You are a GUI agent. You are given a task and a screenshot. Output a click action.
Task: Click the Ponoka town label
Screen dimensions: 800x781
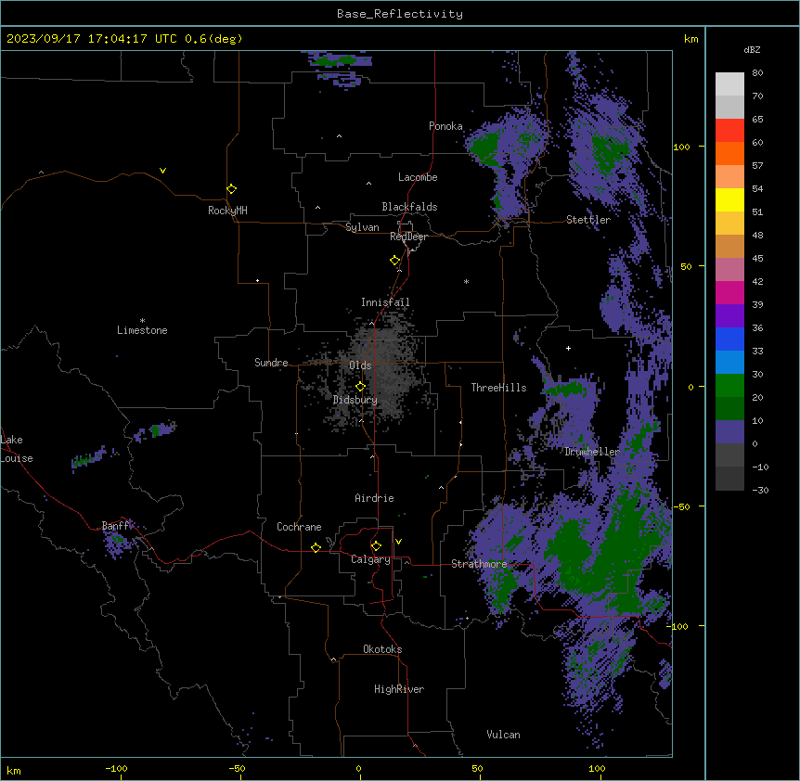pyautogui.click(x=445, y=126)
